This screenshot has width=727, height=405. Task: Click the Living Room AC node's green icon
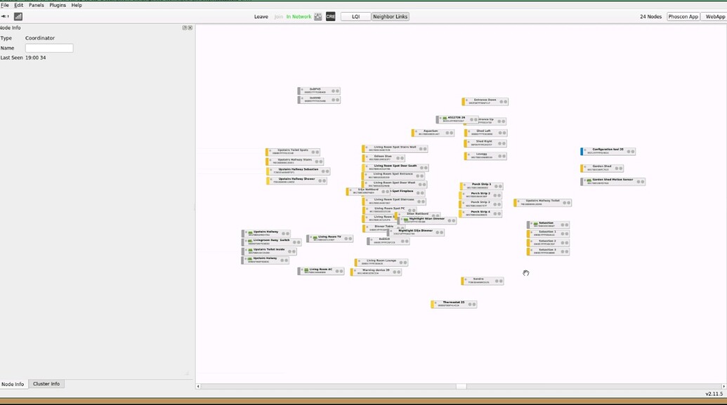[306, 270]
